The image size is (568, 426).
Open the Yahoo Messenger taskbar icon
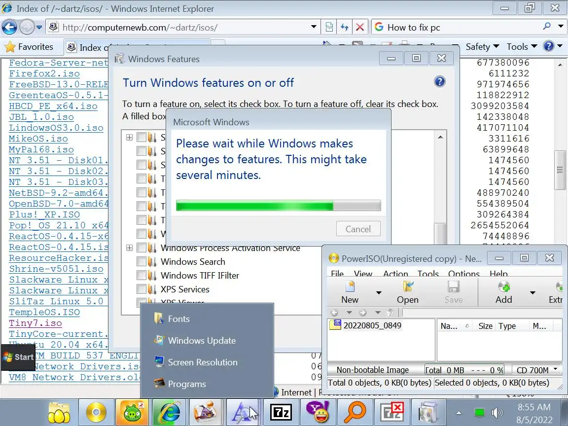tap(318, 412)
